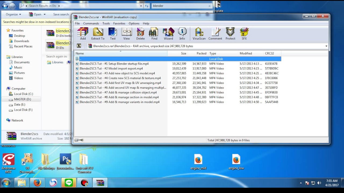Sort by the Size column header

[x=177, y=53]
